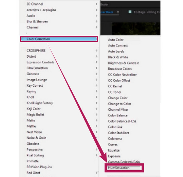Image resolution: width=183 pixels, height=177 pixels.
Task: Switch to the Footage Rolling tab
Action: pos(147,12)
